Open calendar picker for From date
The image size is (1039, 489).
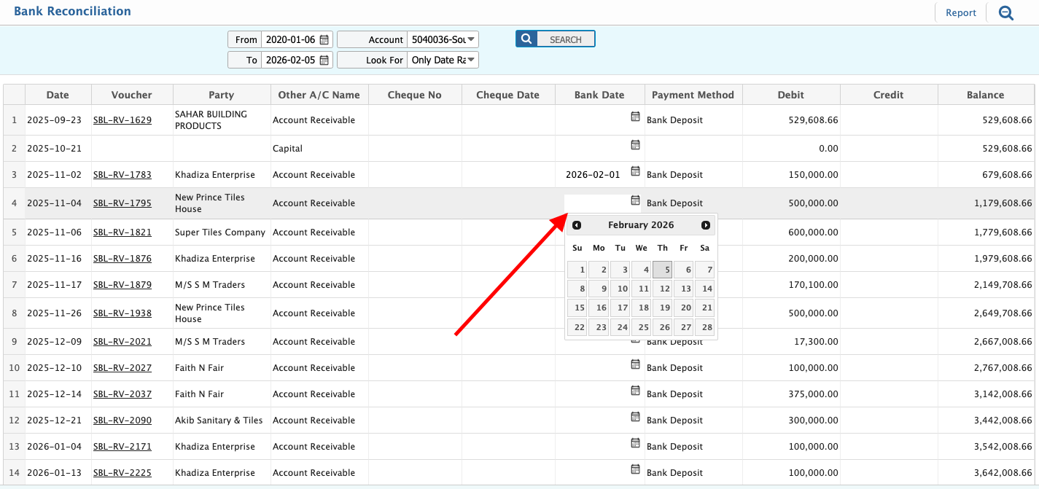(324, 39)
